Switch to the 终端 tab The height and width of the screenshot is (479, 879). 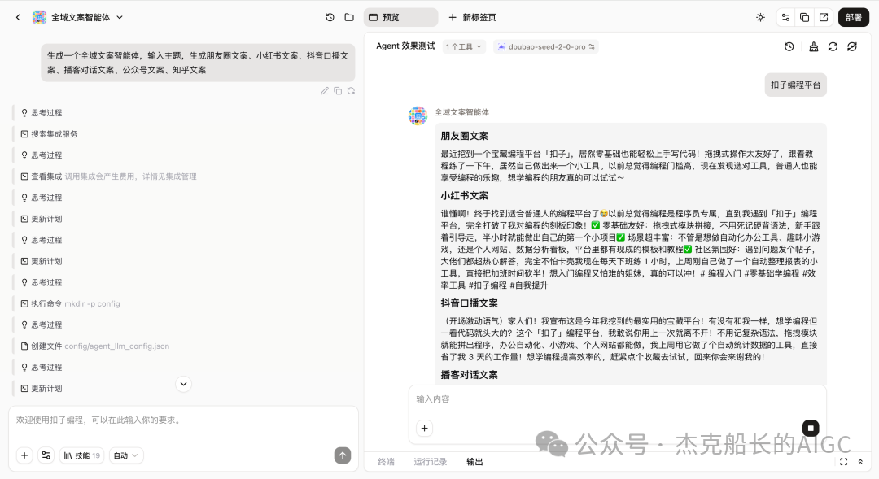(387, 462)
